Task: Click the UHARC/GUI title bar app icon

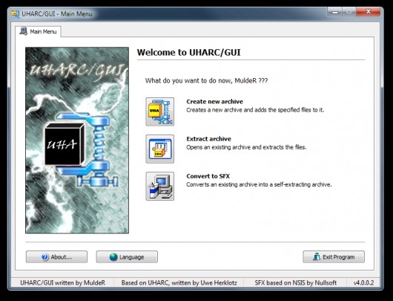Action: [16, 13]
